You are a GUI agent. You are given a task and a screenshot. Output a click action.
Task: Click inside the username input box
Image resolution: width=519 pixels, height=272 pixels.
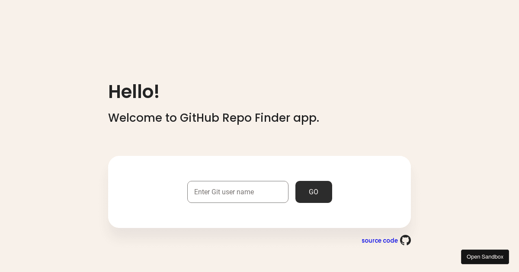[238, 192]
